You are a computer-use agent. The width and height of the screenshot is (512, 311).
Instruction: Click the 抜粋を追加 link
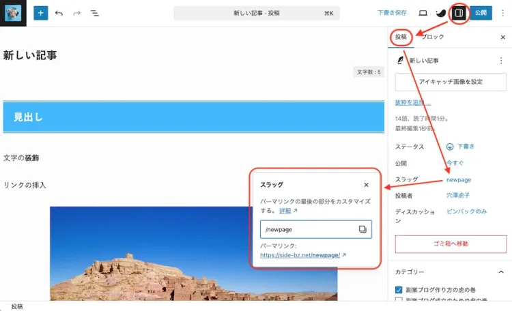coord(413,102)
